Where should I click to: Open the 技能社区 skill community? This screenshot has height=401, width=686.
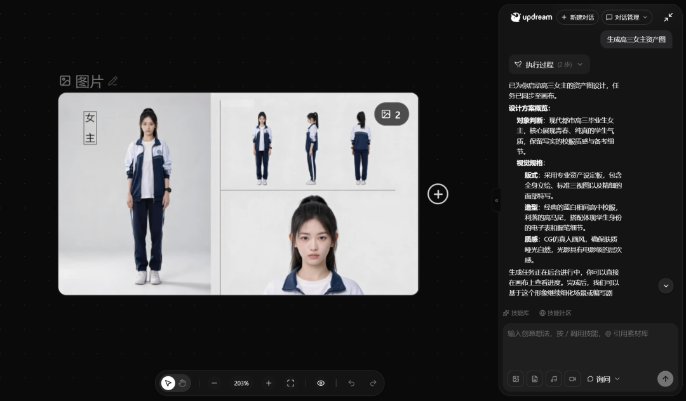pyautogui.click(x=555, y=313)
